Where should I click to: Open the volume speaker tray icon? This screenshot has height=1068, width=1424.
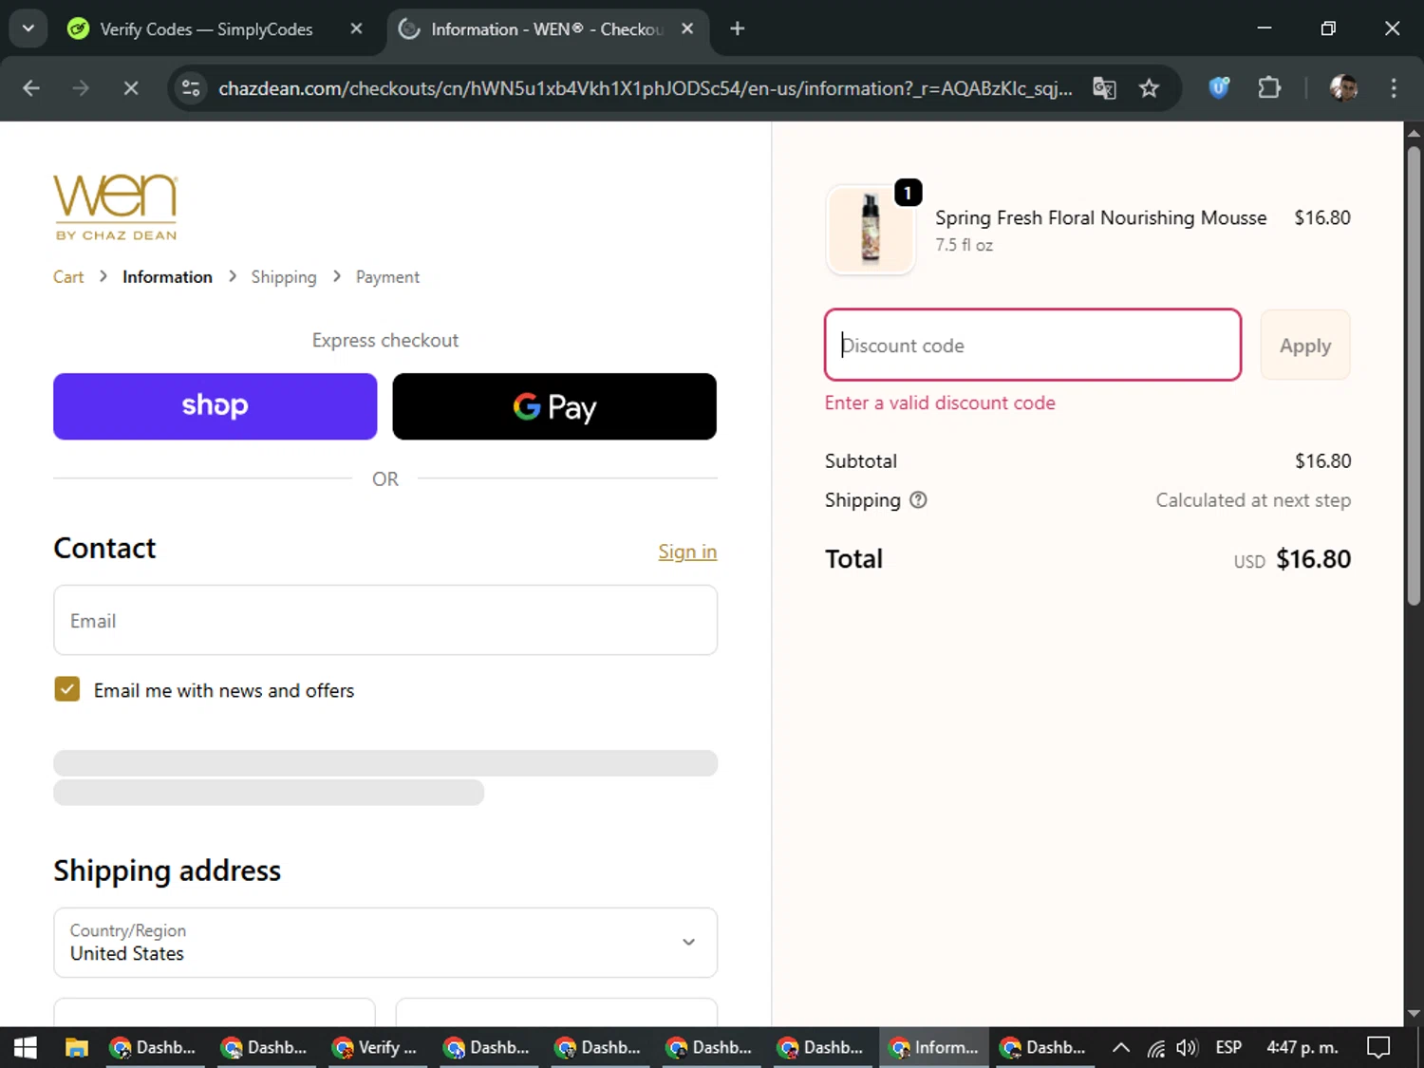[1187, 1047]
